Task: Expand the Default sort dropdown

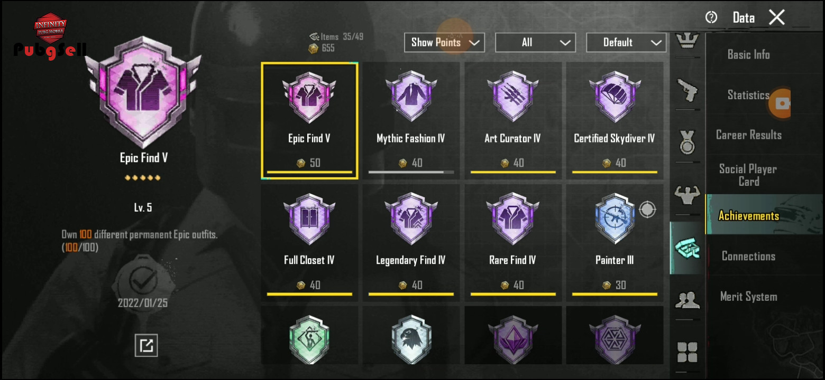Action: pyautogui.click(x=626, y=42)
